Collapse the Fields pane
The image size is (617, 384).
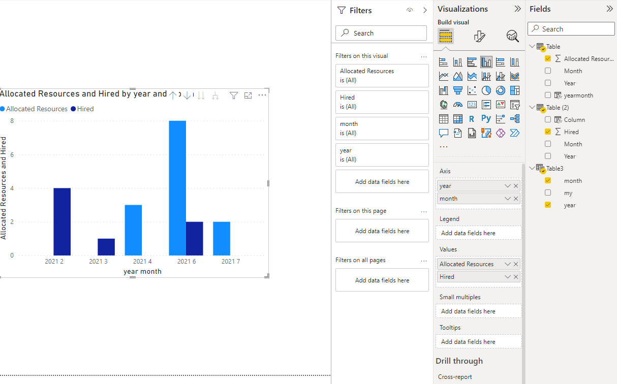click(609, 9)
